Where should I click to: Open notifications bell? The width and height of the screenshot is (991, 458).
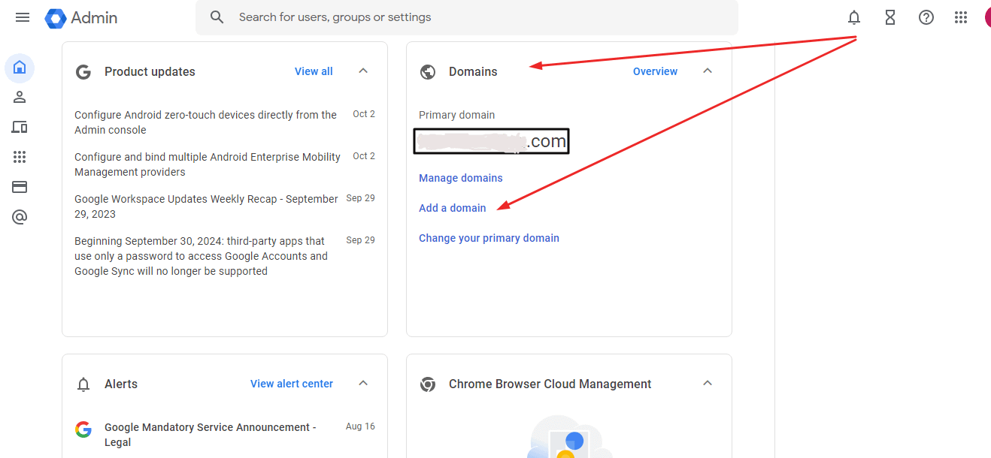click(854, 17)
